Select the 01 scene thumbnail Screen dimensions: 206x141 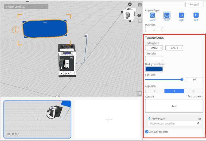pyautogui.click(x=37, y=119)
